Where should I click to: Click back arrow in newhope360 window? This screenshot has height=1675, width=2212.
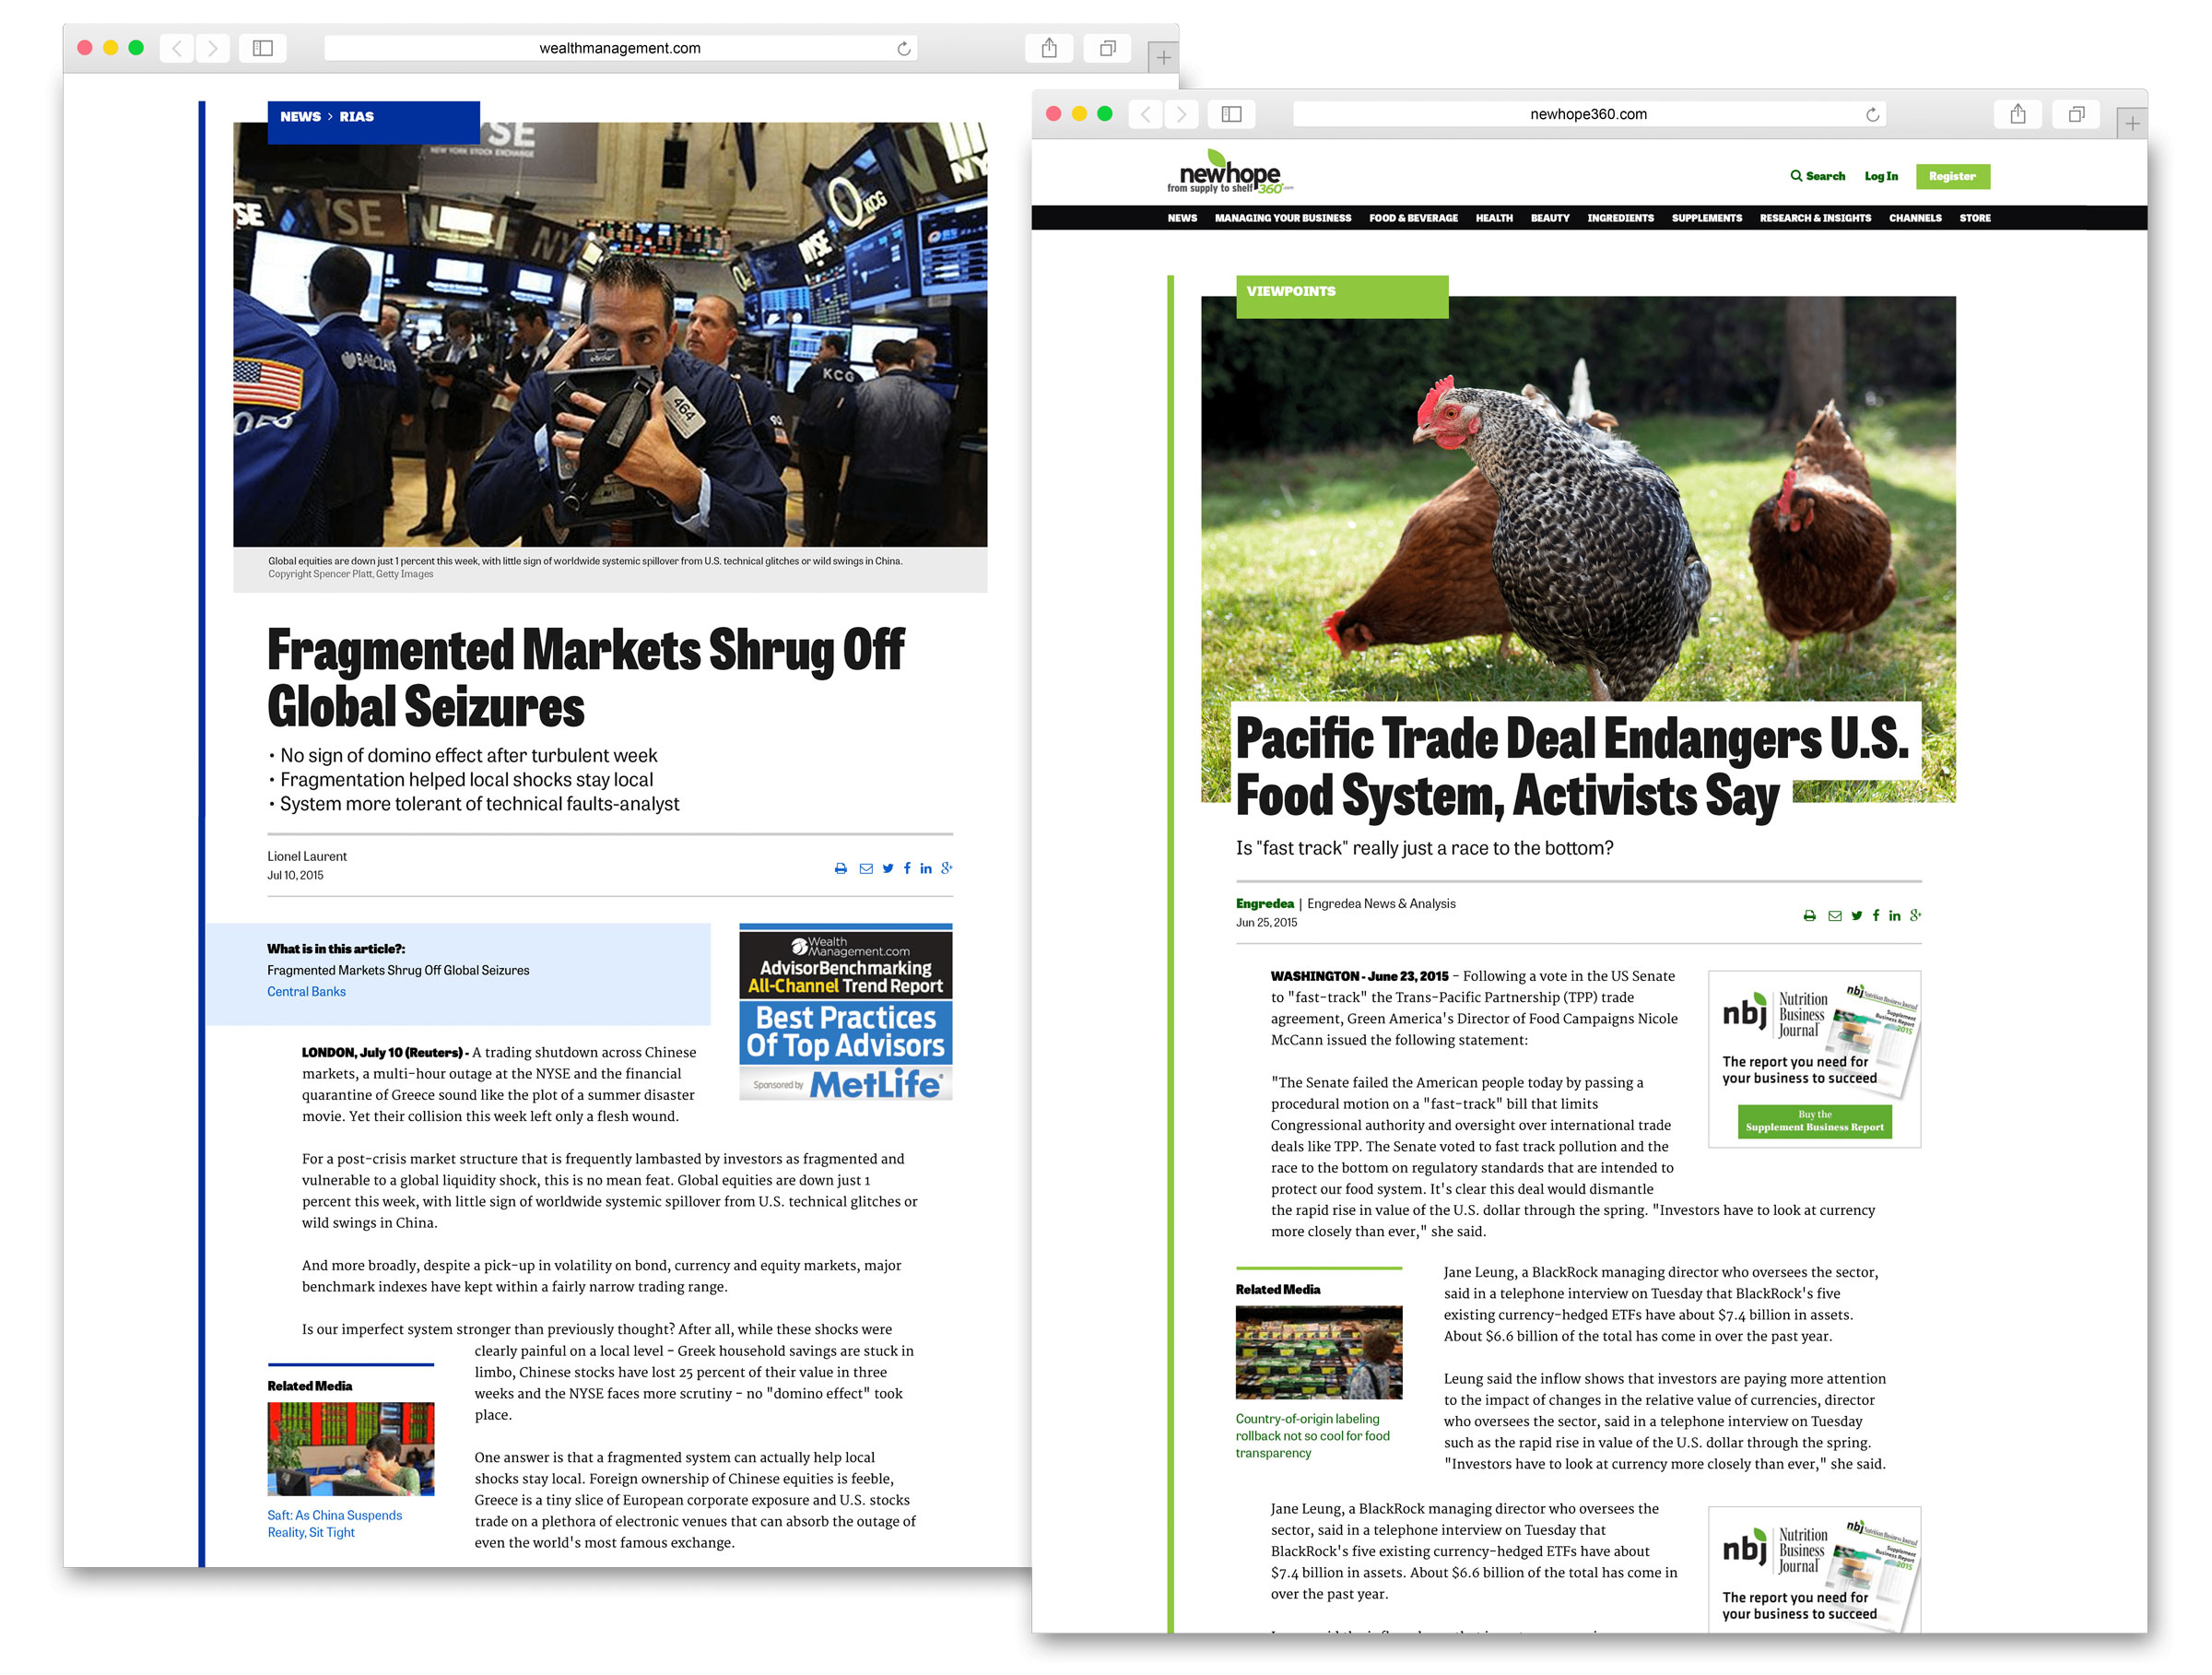[x=1146, y=114]
